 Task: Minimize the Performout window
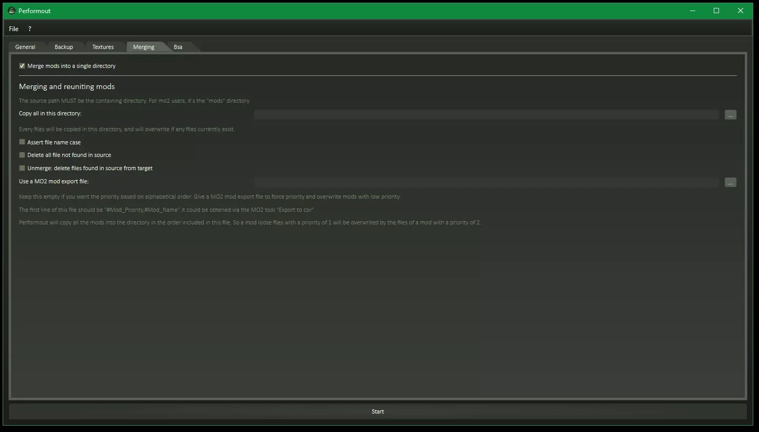[692, 11]
